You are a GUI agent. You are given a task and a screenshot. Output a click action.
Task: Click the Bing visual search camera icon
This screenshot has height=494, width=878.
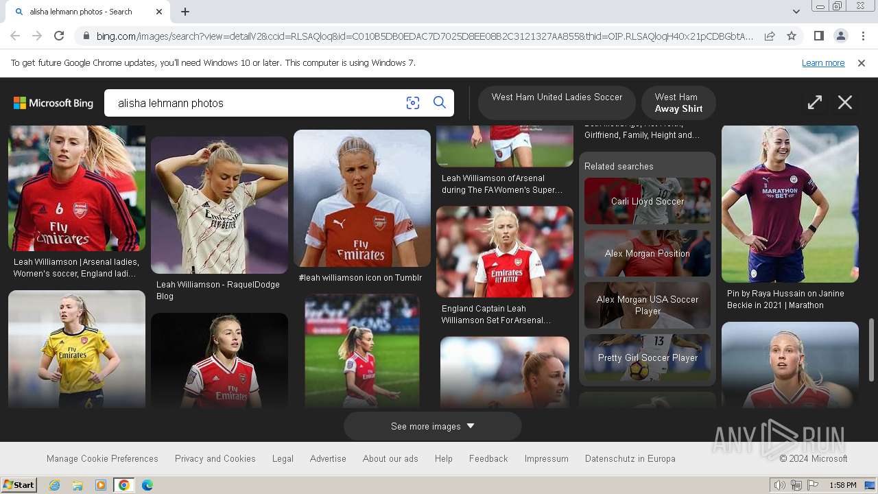[413, 103]
